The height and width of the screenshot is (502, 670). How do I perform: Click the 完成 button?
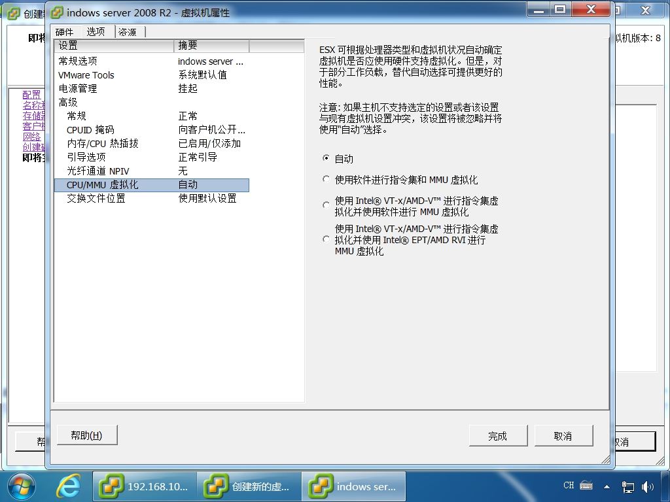[x=498, y=436]
